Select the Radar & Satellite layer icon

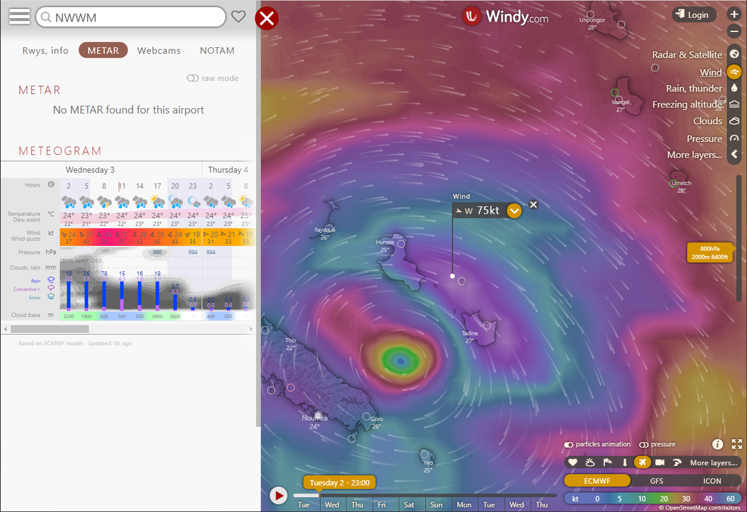[734, 54]
